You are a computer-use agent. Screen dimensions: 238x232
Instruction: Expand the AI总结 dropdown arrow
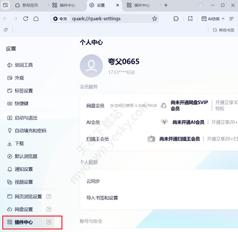pos(223,19)
